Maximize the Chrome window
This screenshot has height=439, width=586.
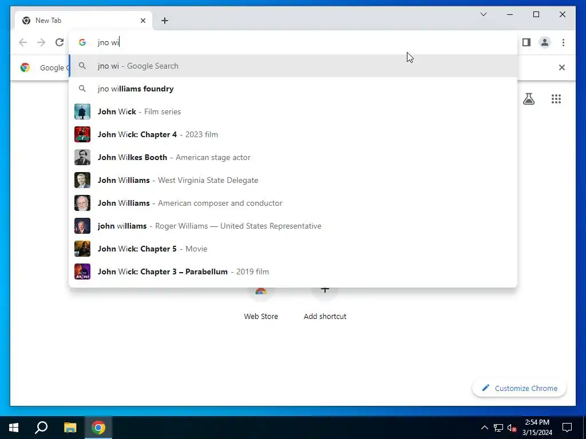coord(536,14)
